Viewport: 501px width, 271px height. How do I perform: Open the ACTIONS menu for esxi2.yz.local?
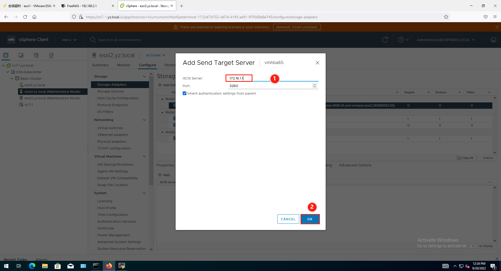coord(156,55)
